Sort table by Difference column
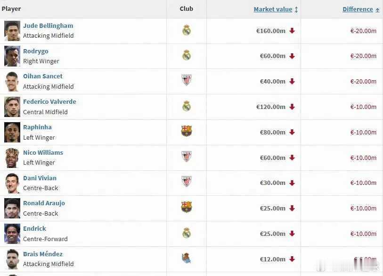This screenshot has height=276, width=383. coord(358,9)
